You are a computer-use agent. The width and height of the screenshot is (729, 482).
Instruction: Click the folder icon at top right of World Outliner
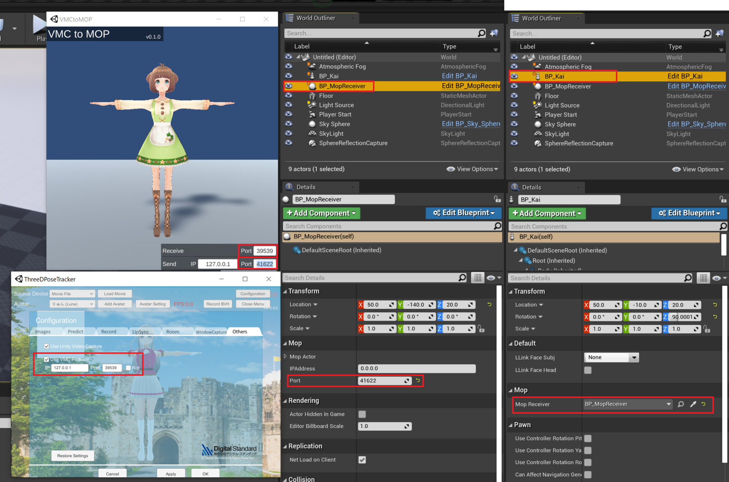click(494, 33)
